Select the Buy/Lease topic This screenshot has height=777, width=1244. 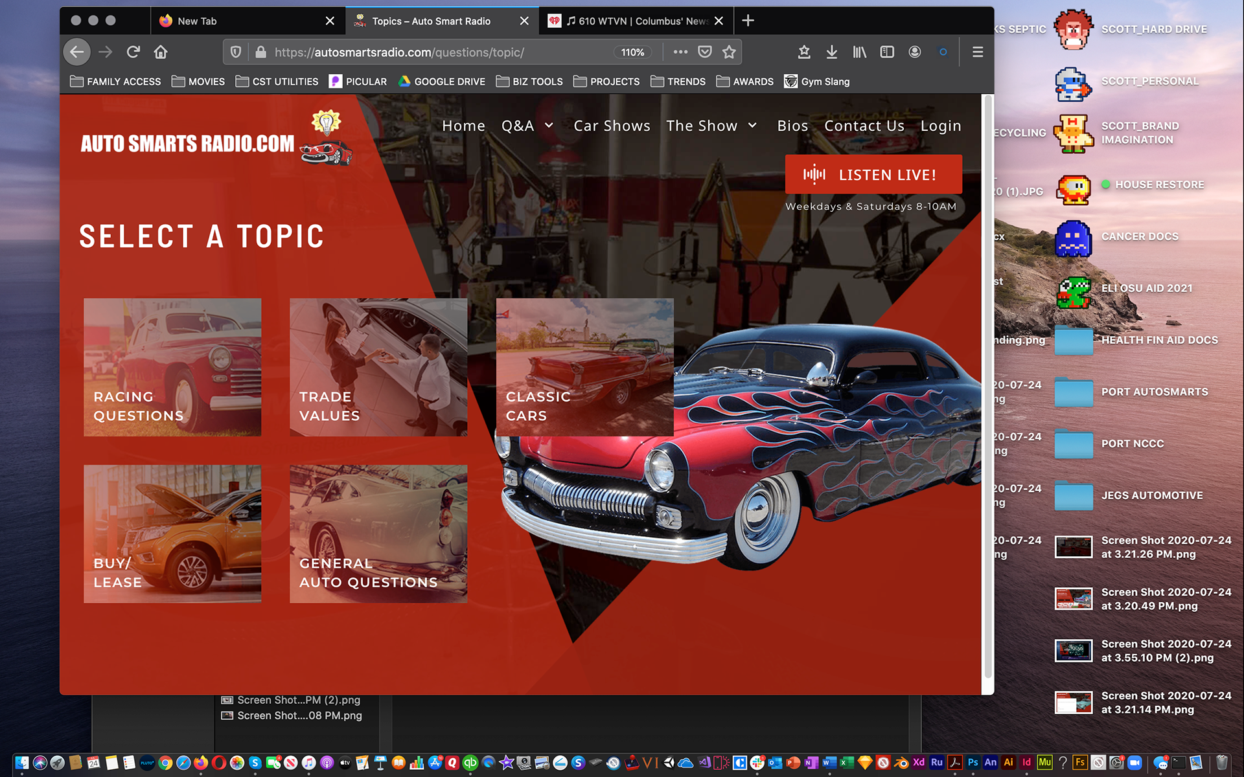(x=172, y=534)
